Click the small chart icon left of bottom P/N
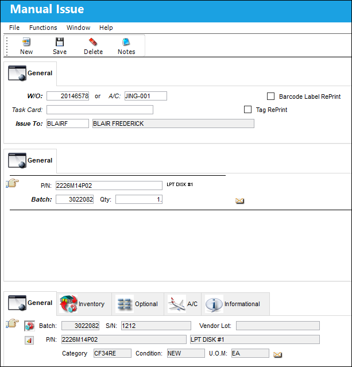 pos(29,340)
